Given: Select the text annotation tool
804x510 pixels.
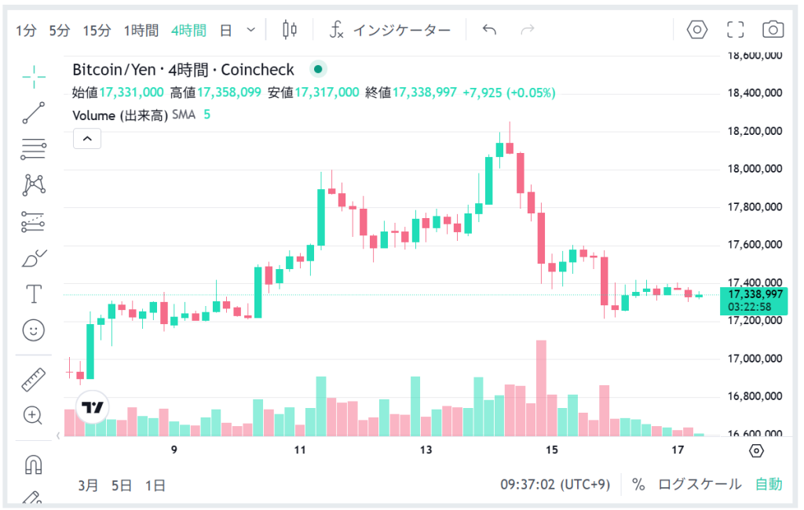Looking at the screenshot, I should coord(34,294).
